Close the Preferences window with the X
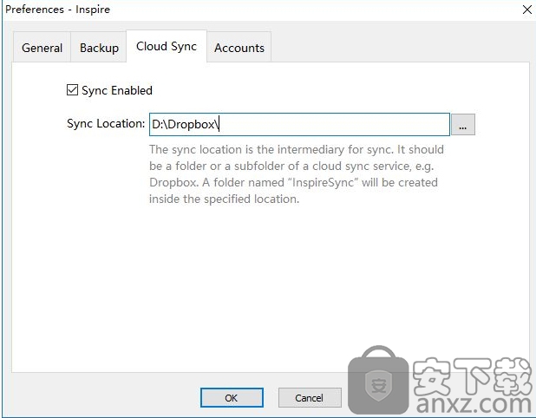 click(x=527, y=10)
